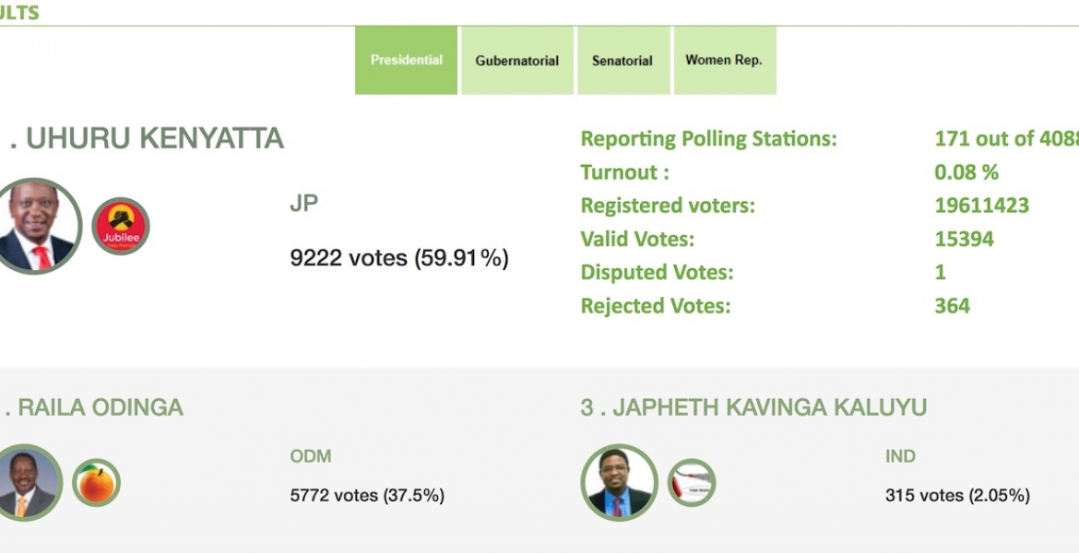
Task: Click Raila Odinga's portrait photo
Action: click(x=30, y=480)
